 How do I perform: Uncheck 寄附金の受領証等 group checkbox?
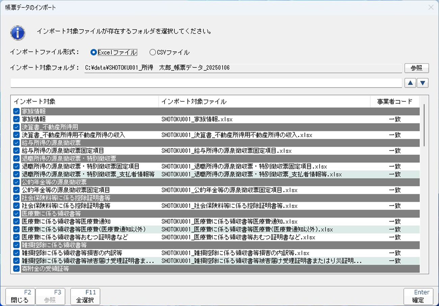pos(17,269)
